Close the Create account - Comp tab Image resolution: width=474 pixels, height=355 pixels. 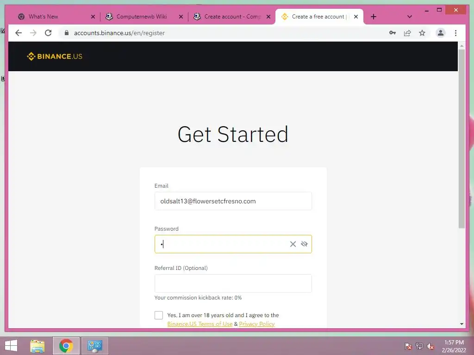click(268, 17)
